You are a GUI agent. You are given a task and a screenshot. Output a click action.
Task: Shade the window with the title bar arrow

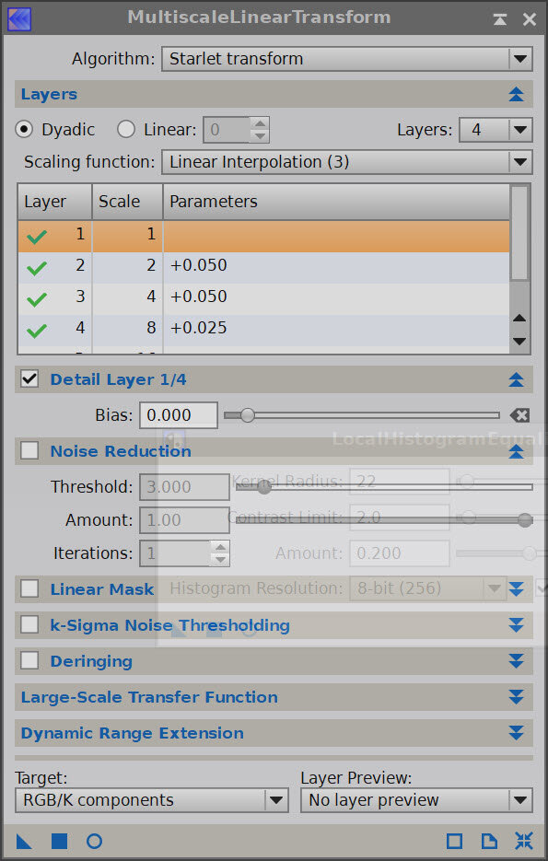click(x=500, y=19)
